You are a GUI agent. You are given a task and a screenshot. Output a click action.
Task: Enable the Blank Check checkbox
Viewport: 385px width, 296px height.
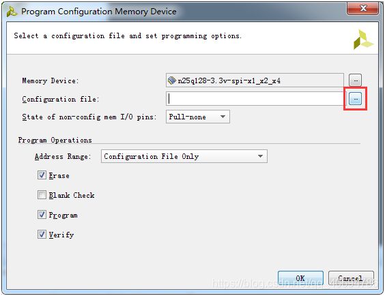(42, 195)
